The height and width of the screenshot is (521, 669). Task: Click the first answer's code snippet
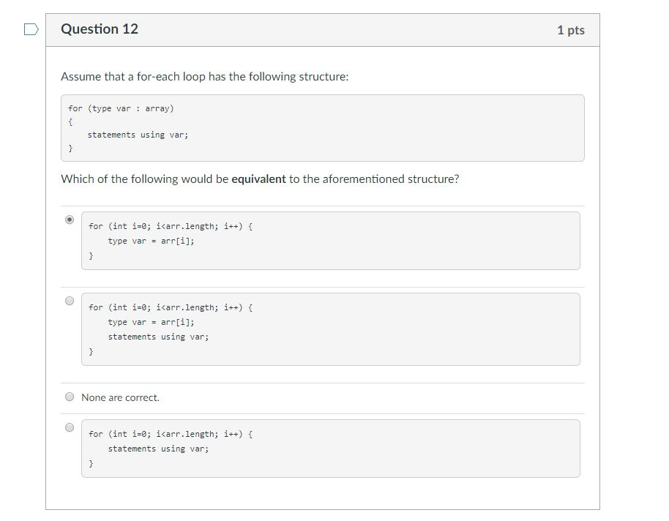click(x=329, y=240)
